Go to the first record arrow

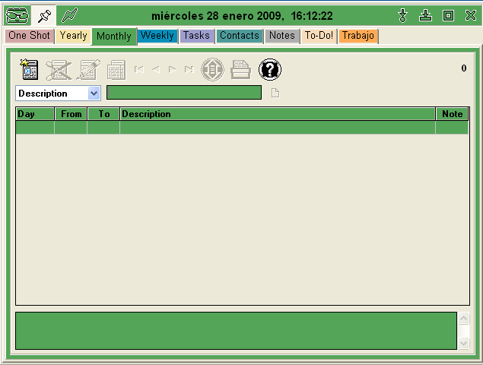139,70
